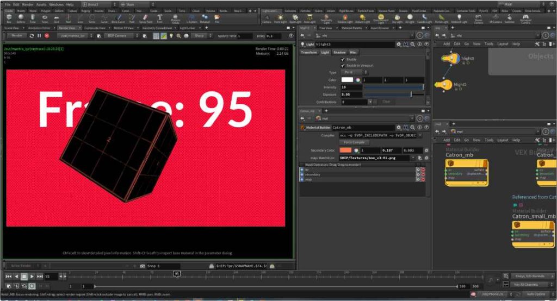Image resolution: width=557 pixels, height=301 pixels.
Task: Click the Render button
Action: (x=17, y=35)
